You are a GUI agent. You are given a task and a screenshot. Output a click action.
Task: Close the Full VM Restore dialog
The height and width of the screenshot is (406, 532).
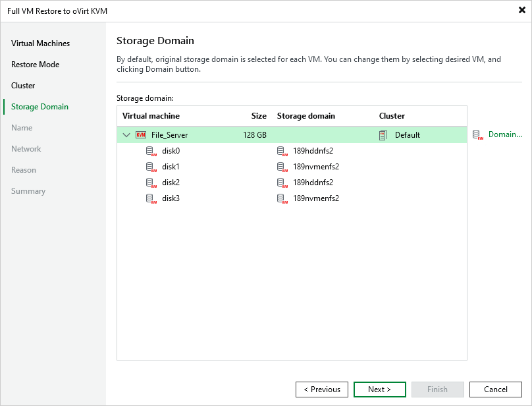522,10
